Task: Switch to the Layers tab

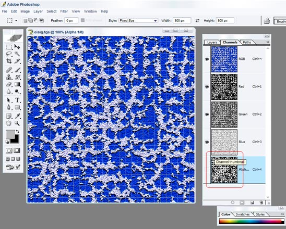Action: (x=212, y=42)
